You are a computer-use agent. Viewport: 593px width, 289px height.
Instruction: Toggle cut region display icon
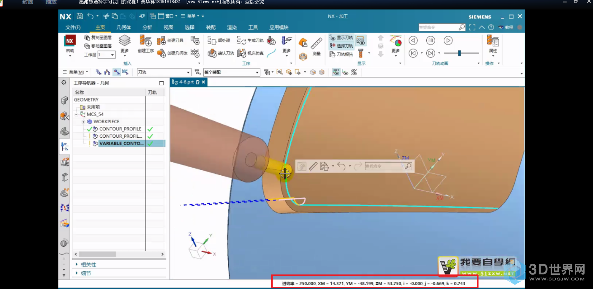click(361, 40)
